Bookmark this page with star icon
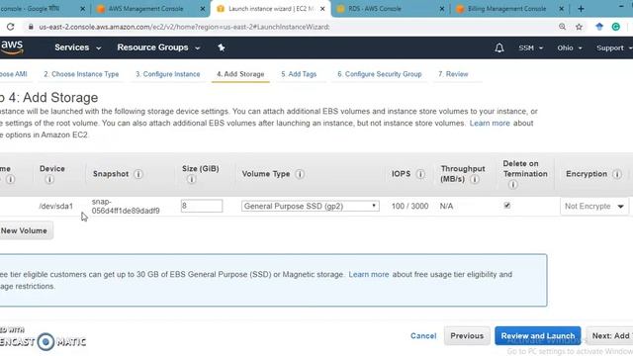This screenshot has width=633, height=356. pyautogui.click(x=579, y=27)
